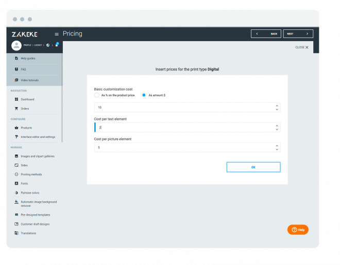Screen dimensions: 340x265
Task: Confirm prices with OK button
Action: [x=253, y=167]
